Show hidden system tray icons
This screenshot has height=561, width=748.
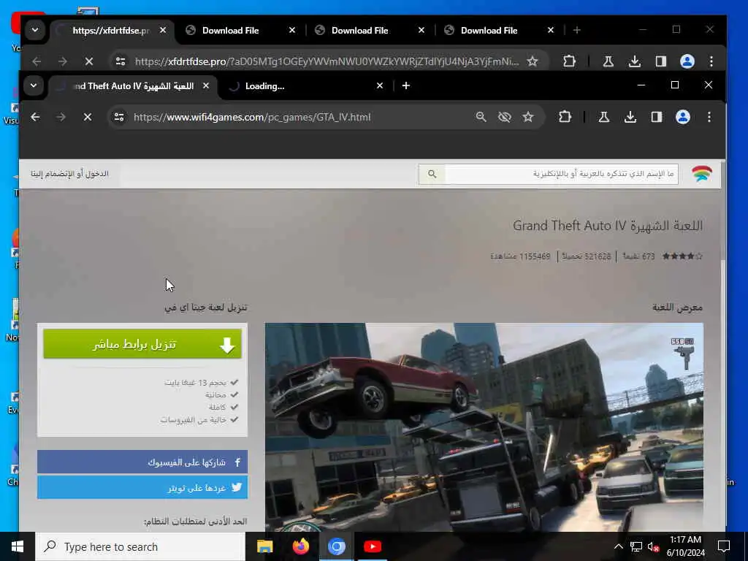tap(618, 546)
